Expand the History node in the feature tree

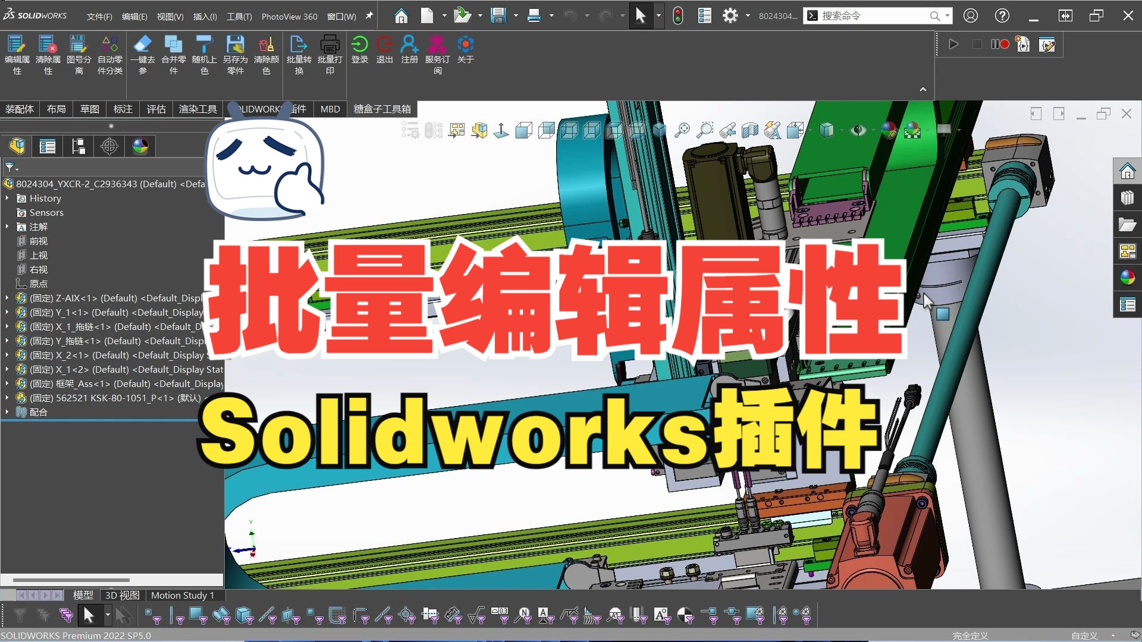[7, 198]
